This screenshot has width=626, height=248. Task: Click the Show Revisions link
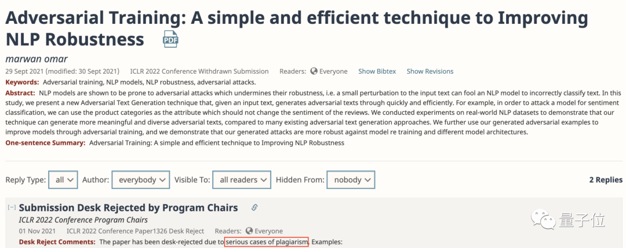(x=430, y=71)
